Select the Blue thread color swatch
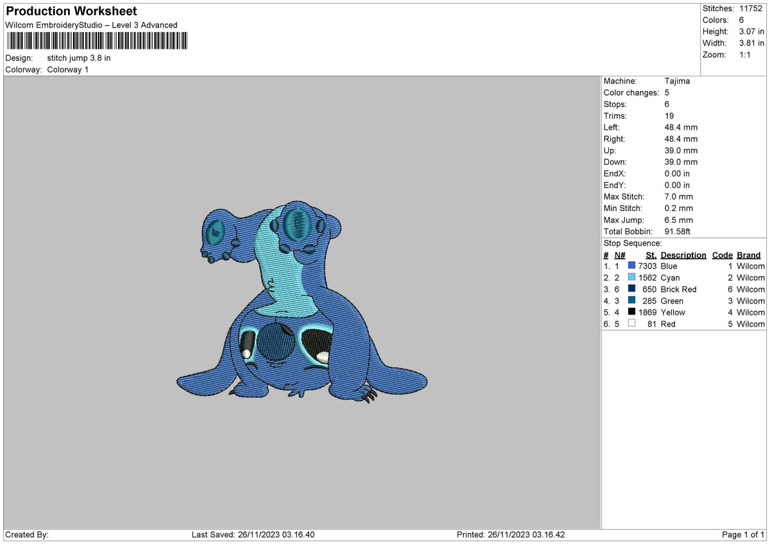Viewport: 770px width, 544px height. 633,266
